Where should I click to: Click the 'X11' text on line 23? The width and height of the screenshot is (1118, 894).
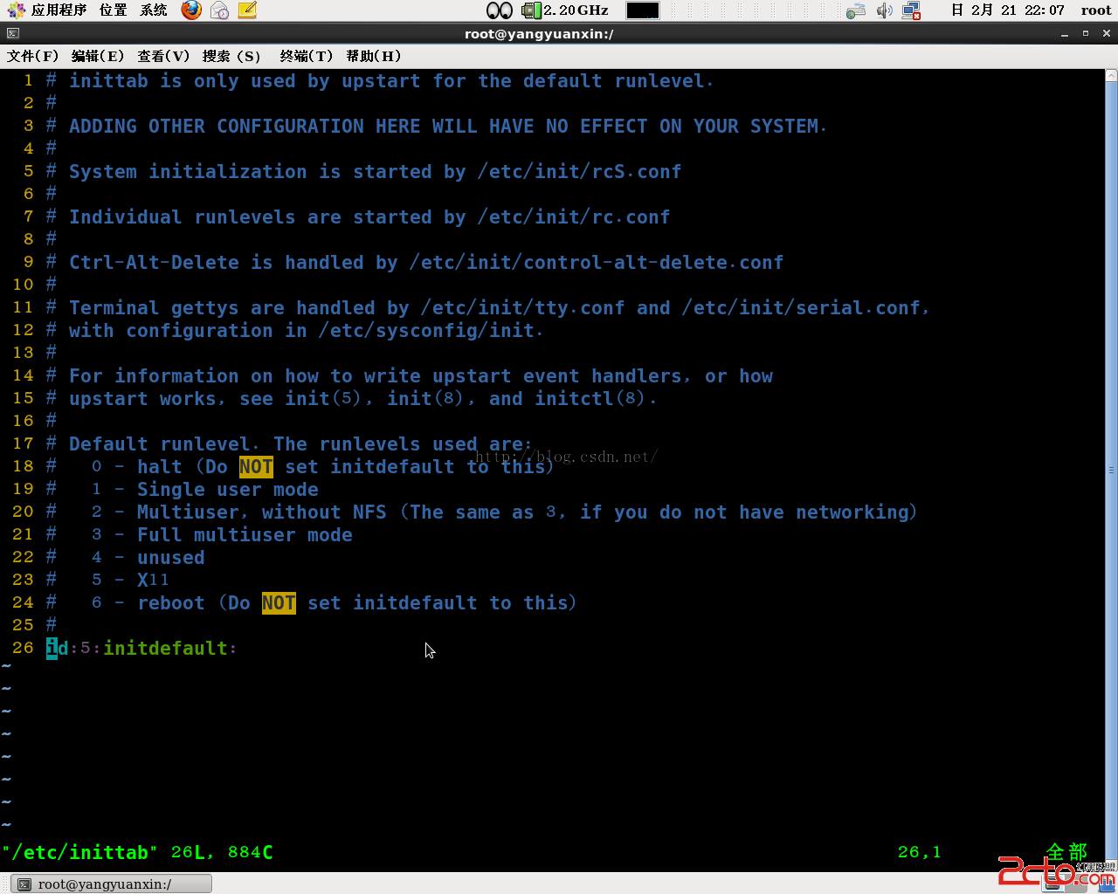pos(153,580)
